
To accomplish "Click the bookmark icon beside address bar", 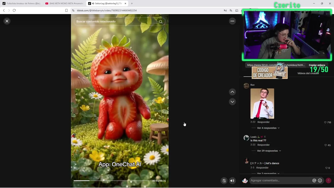I will point(66,10).
